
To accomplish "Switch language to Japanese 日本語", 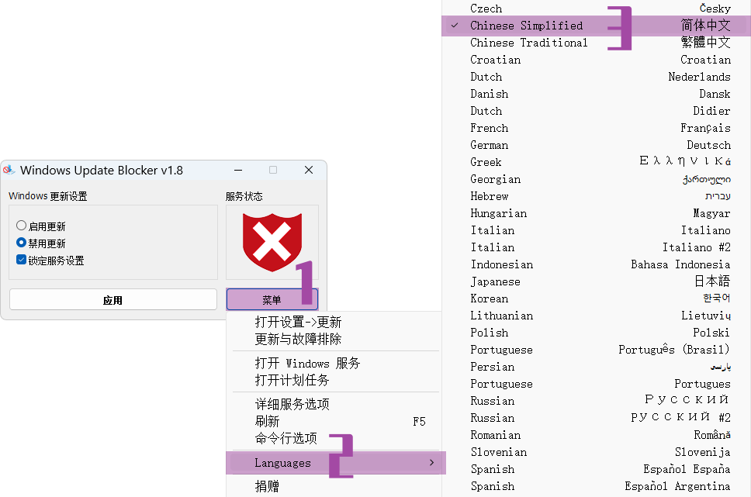I will click(597, 281).
